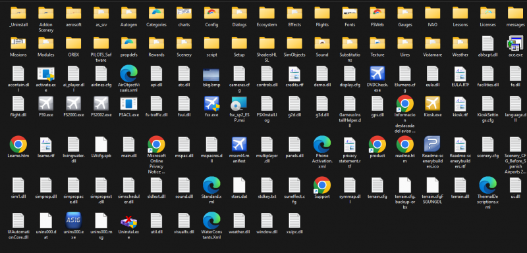Select the airlines.cfg file
The image size is (527, 253).
101,73
